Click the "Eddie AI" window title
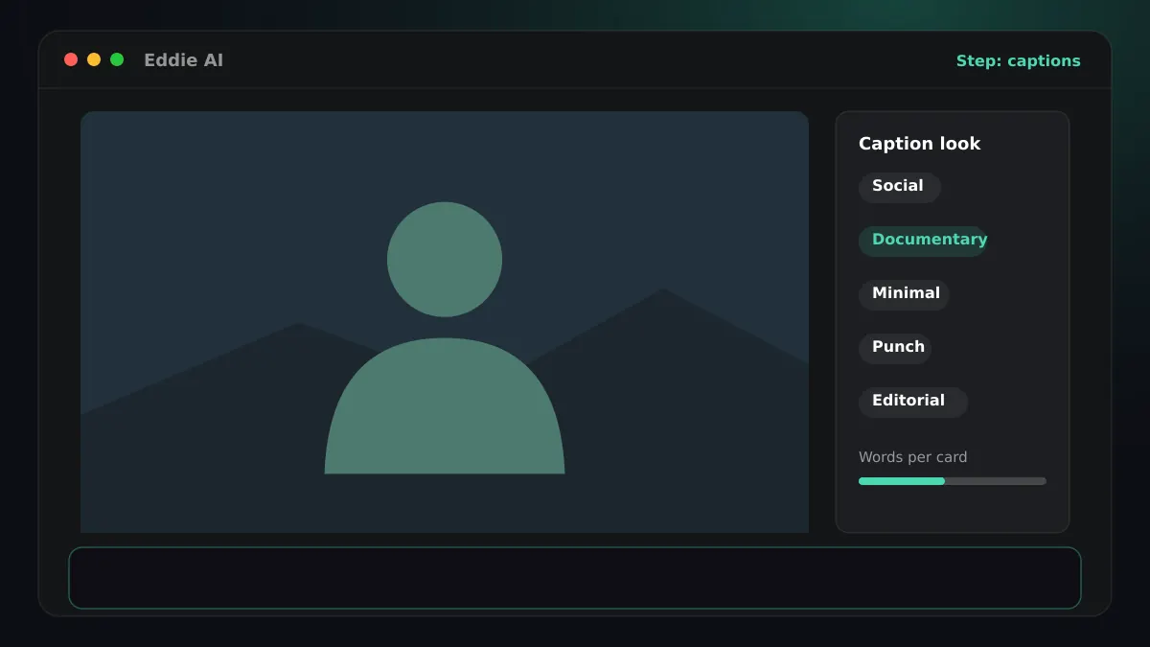Image resolution: width=1150 pixels, height=647 pixels. tap(183, 60)
